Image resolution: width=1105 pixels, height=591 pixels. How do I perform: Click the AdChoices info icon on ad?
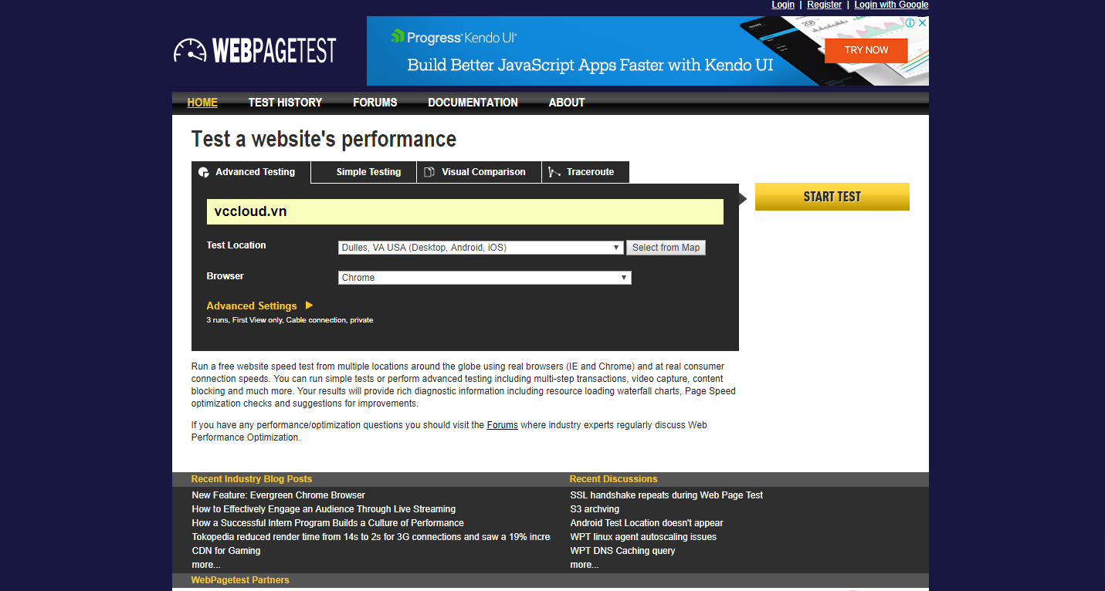910,23
